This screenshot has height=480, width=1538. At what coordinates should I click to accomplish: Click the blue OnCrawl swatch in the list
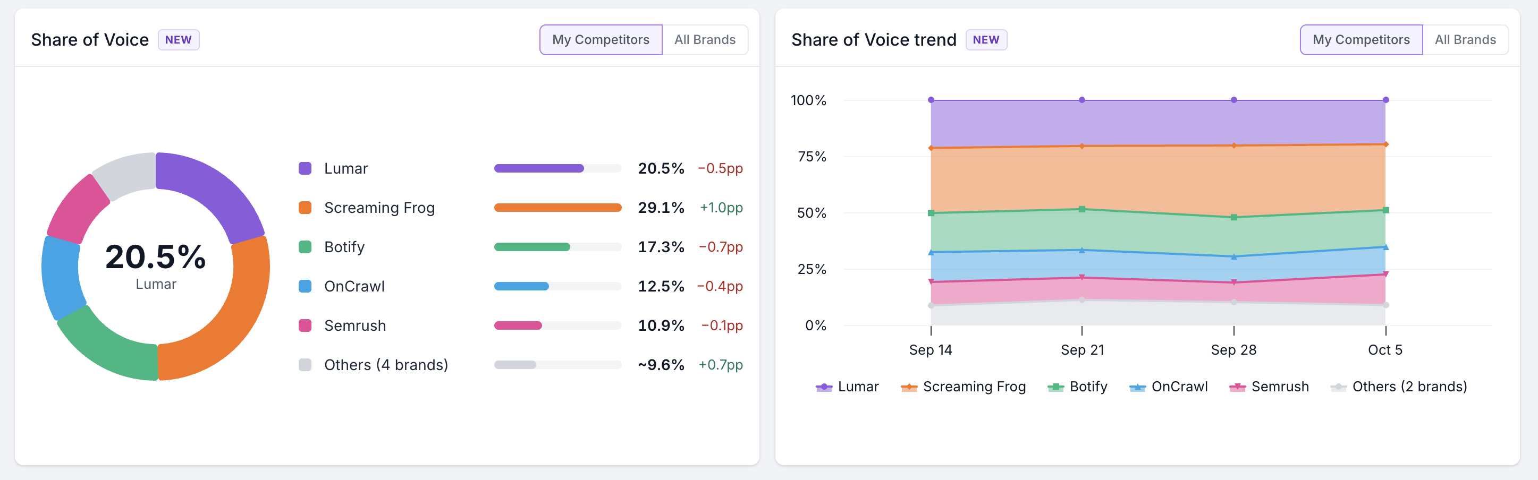coord(305,286)
